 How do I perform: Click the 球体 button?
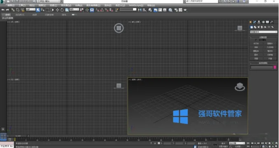(x=256, y=47)
